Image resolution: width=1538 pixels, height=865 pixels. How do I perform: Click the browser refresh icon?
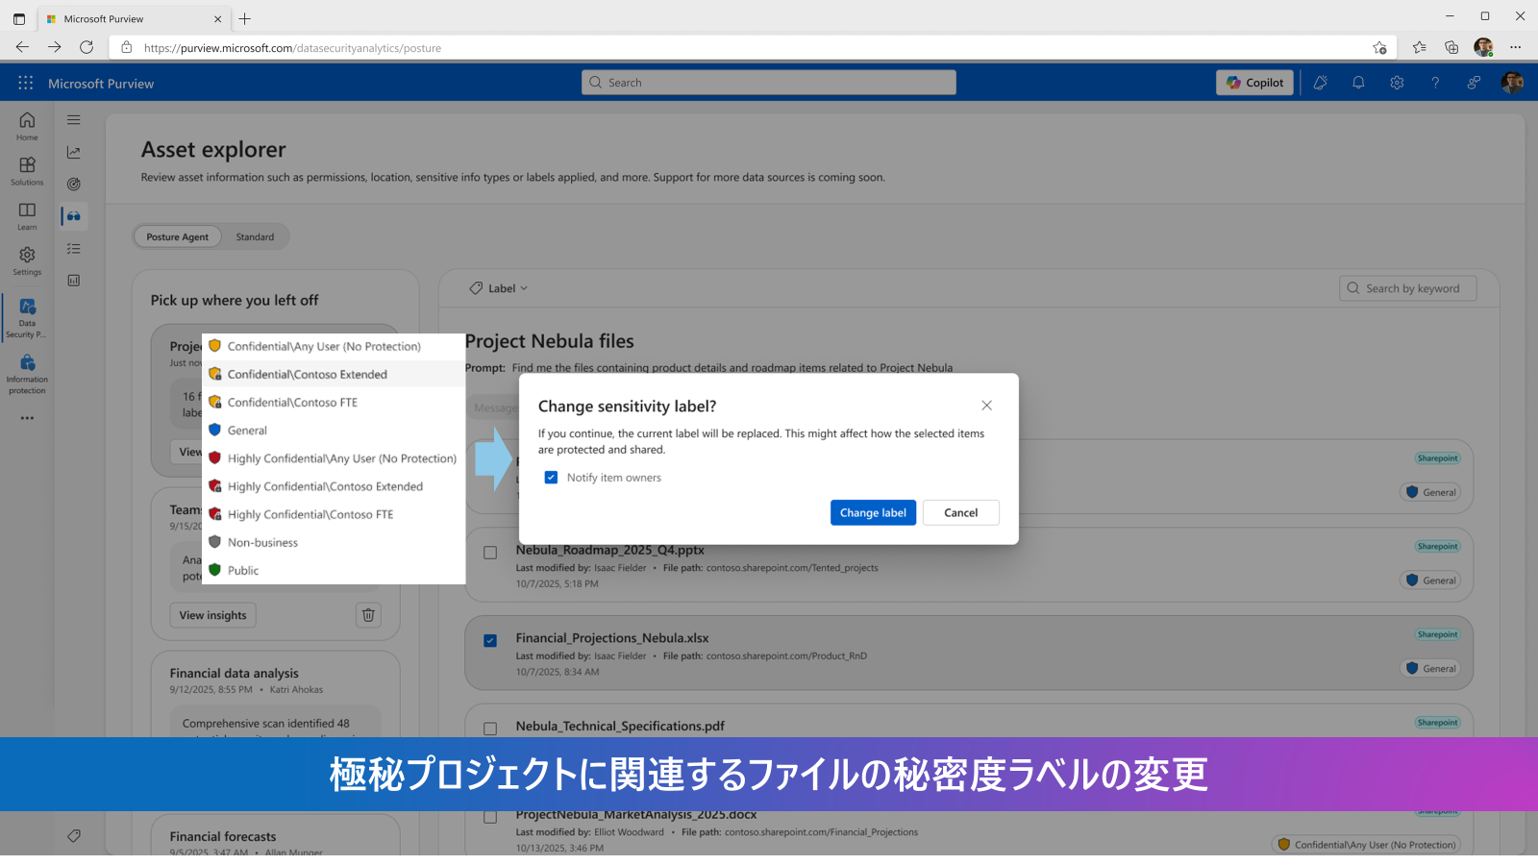[x=87, y=47]
